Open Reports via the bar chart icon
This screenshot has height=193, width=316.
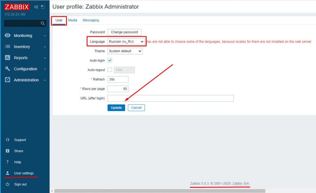pos(8,58)
